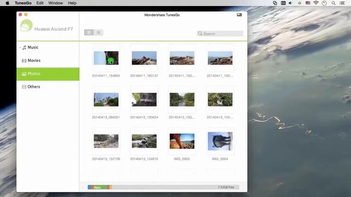
Task: Open Time Machine menu bar icon
Action: (324, 3)
